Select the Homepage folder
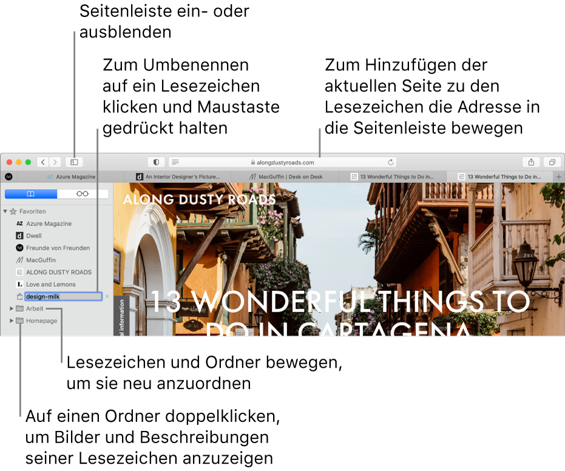Viewport: 565px width, 471px height. [41, 321]
